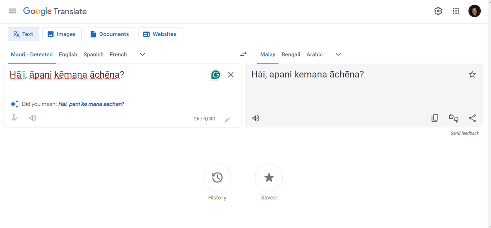This screenshot has height=228, width=491.
Task: Expand more target languages
Action: (x=338, y=54)
